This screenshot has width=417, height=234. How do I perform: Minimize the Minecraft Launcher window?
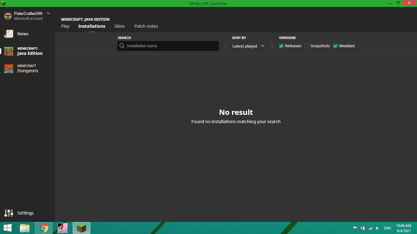click(390, 3)
